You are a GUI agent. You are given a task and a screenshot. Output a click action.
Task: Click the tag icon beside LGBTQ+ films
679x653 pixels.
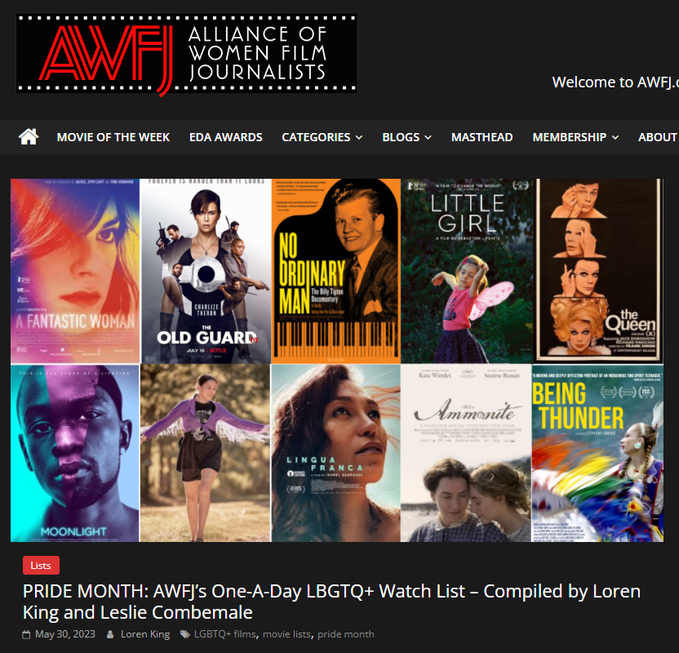click(x=185, y=634)
